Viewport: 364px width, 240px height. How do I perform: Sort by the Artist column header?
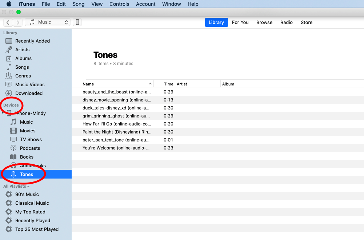tap(197, 84)
